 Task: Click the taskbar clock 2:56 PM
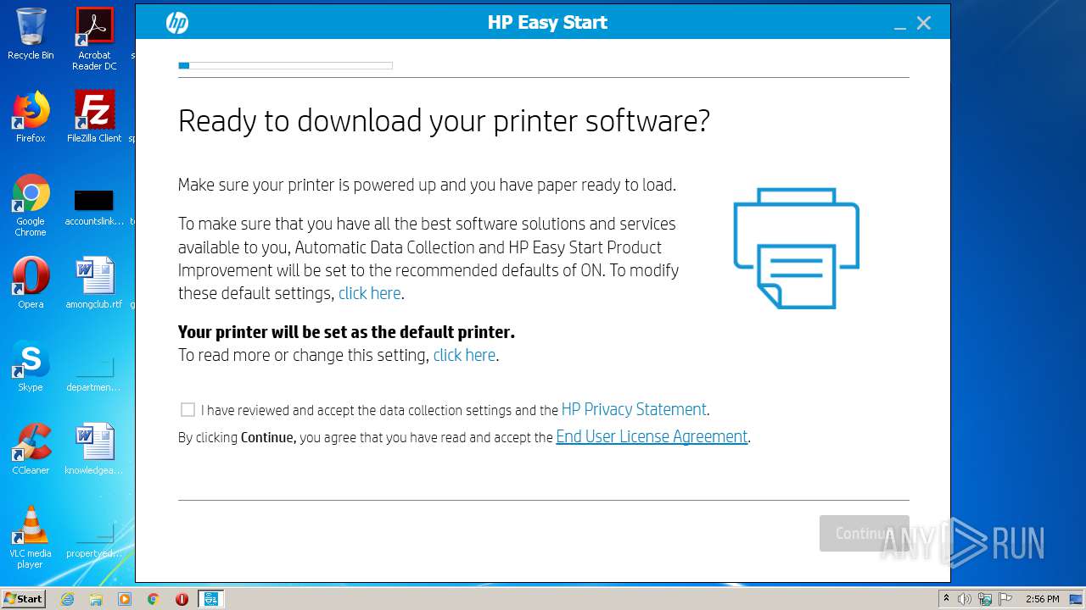[1042, 599]
